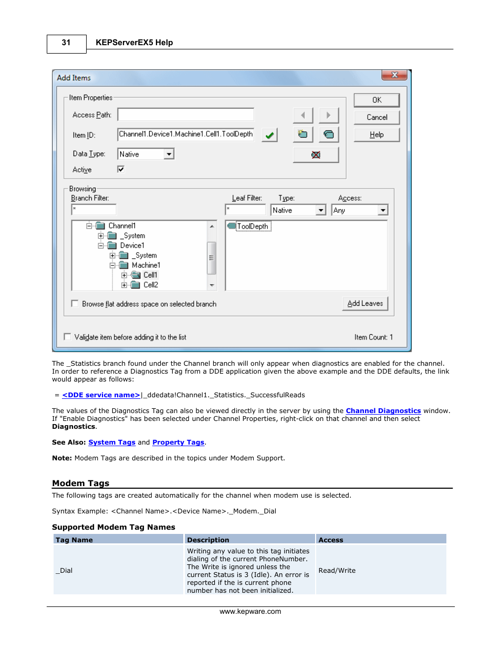Click the Cancel button
This screenshot has width=501, height=649.
(377, 117)
